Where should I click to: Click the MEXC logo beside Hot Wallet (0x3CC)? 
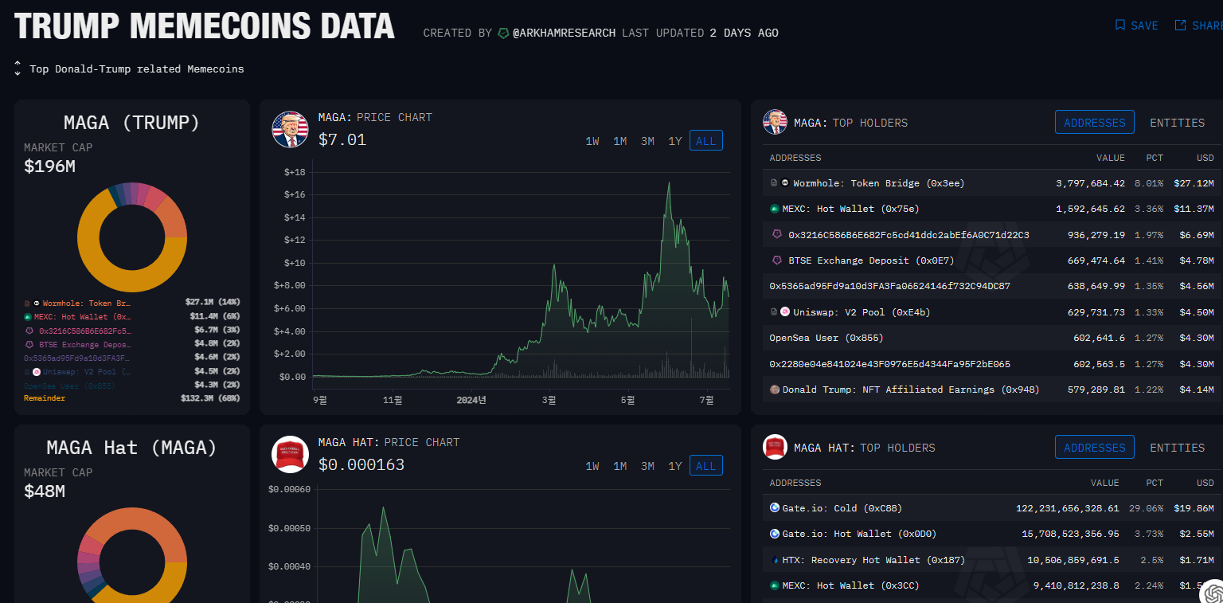point(774,585)
